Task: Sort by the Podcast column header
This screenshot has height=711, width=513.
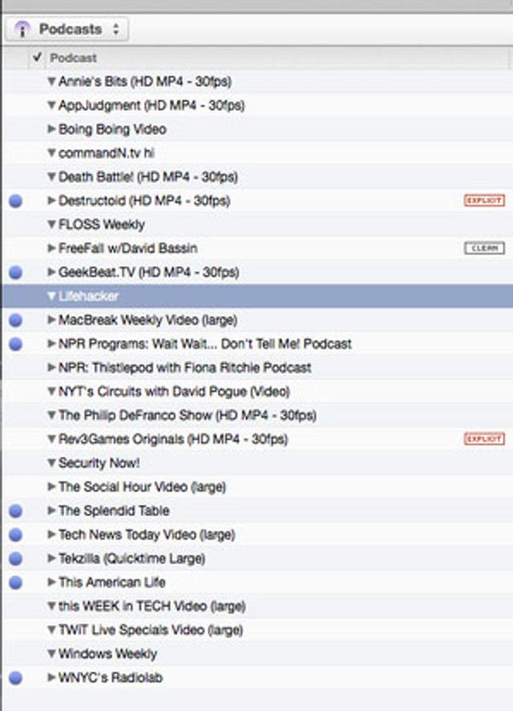Action: pyautogui.click(x=73, y=58)
